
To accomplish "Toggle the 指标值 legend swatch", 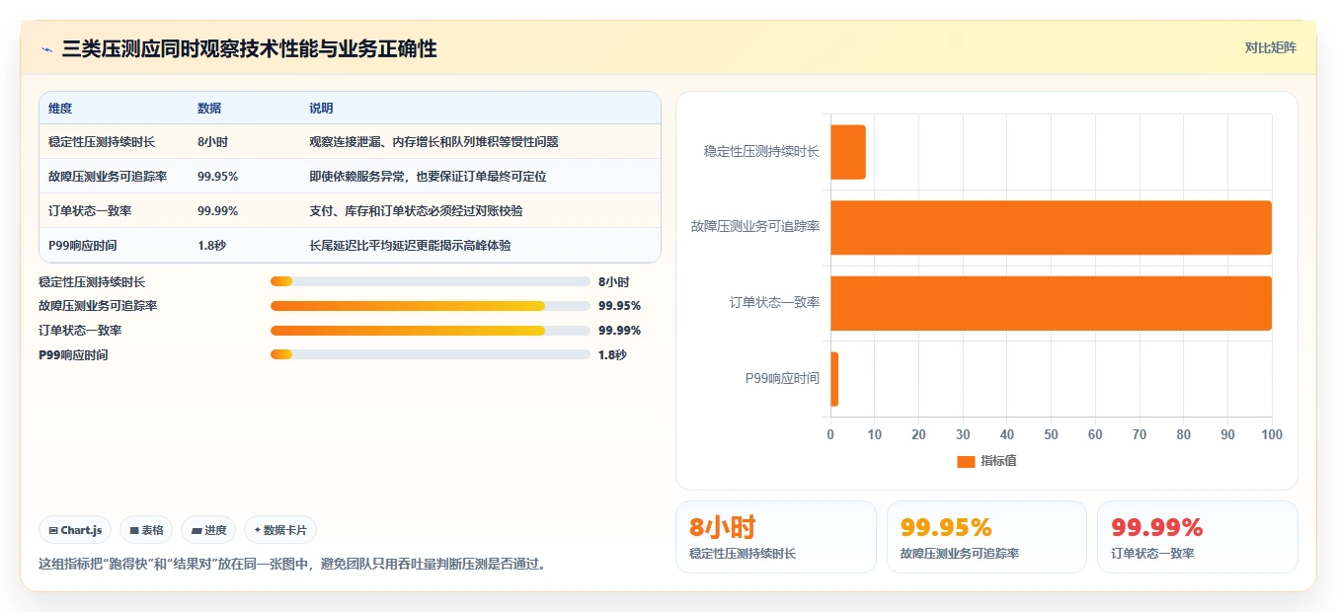I will click(x=966, y=461).
